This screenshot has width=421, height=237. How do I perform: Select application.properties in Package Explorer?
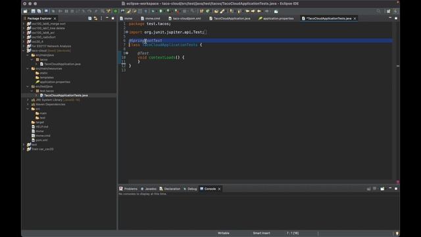[x=55, y=82]
